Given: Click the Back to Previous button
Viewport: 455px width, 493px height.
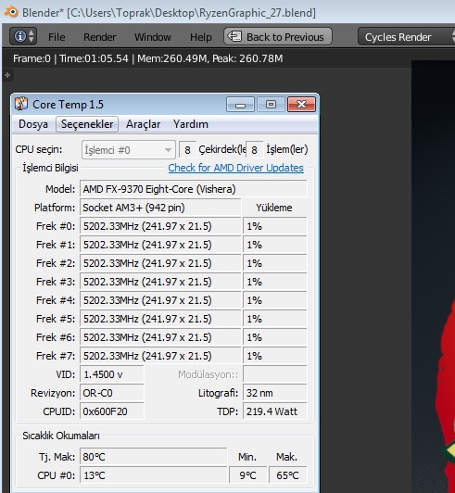Looking at the screenshot, I should (x=278, y=36).
